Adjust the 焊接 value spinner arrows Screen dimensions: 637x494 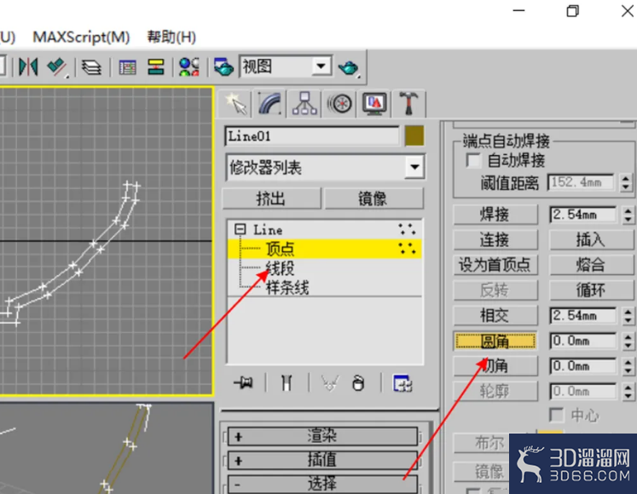(x=628, y=215)
